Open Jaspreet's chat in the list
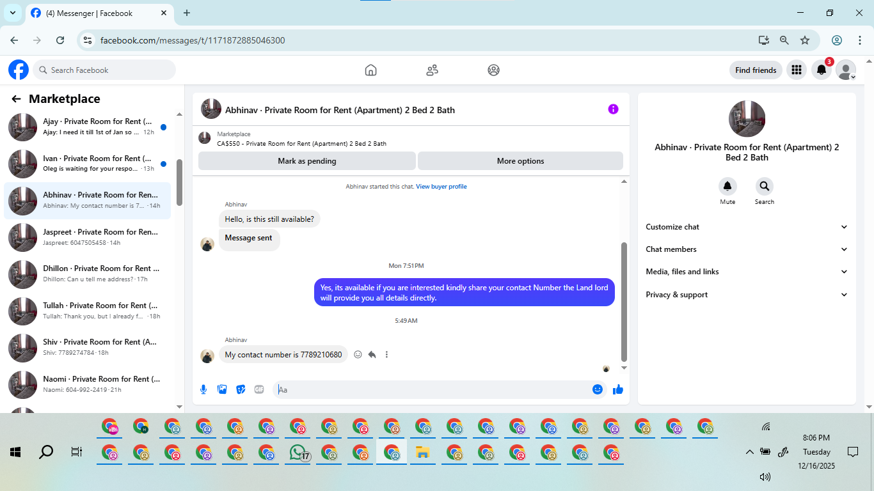Screen dimensions: 874x491 click(x=88, y=237)
